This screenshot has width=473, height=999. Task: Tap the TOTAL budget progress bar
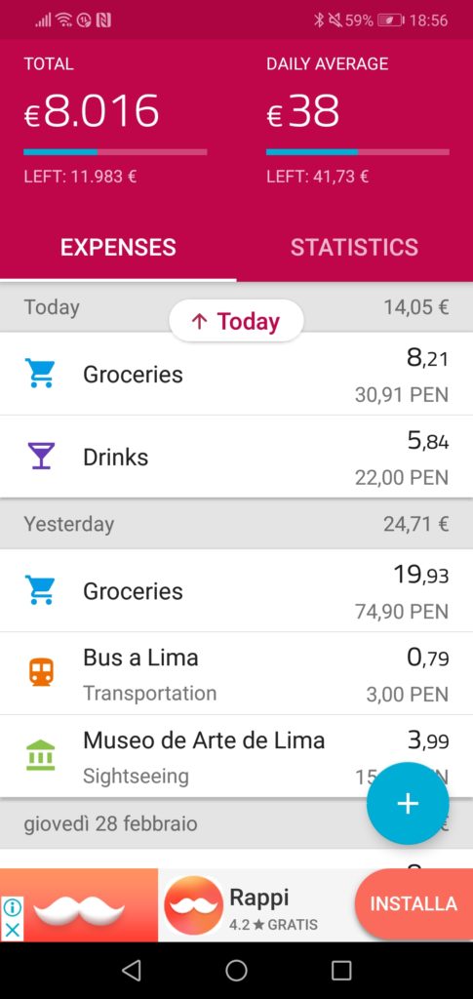[x=115, y=152]
